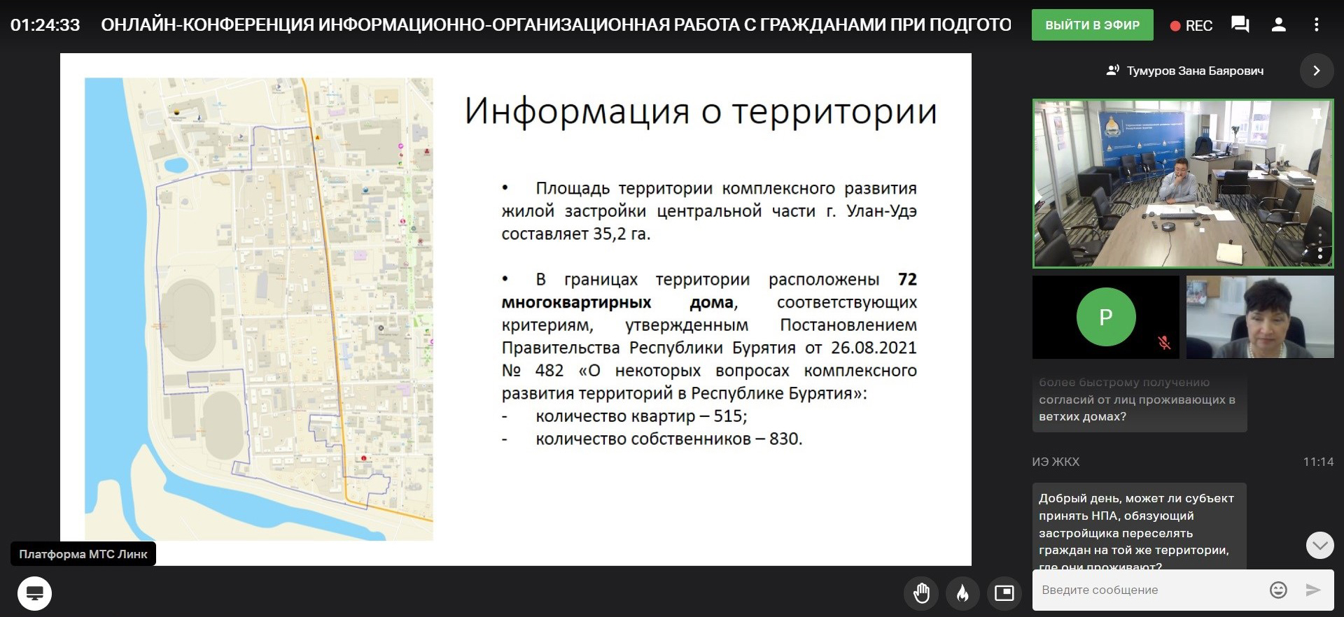Jump to latest chat messages arrow

(x=1320, y=546)
